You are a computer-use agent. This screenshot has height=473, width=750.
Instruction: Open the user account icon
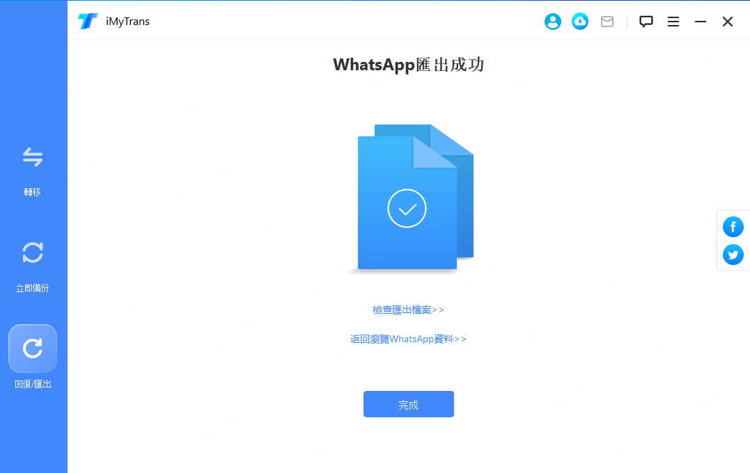[x=552, y=22]
